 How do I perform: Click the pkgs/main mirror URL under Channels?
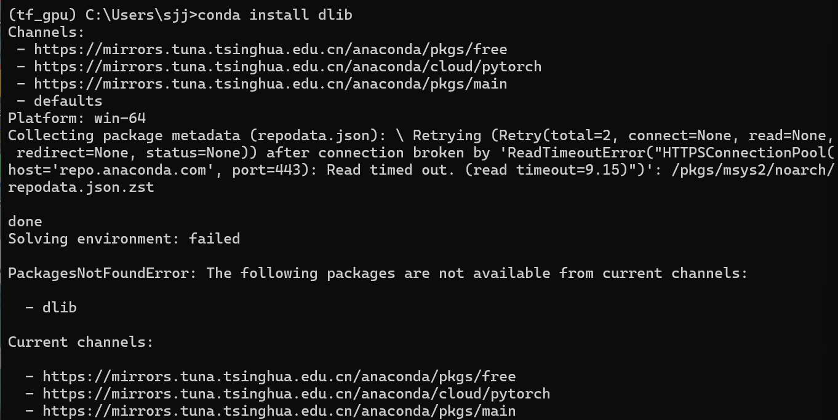click(271, 84)
